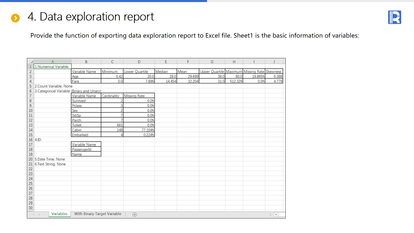Click the select-all corner triangle

(x=31, y=62)
